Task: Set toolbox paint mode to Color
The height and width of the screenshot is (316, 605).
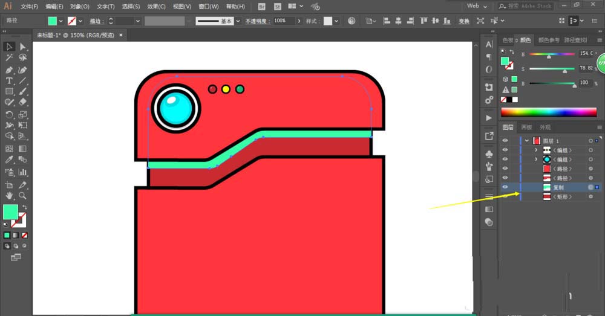Action: (7, 235)
